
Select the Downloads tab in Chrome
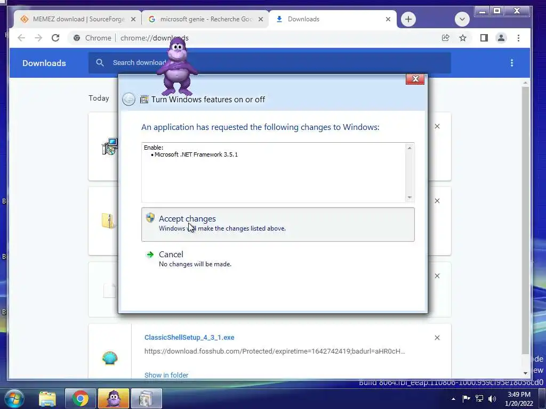(333, 19)
